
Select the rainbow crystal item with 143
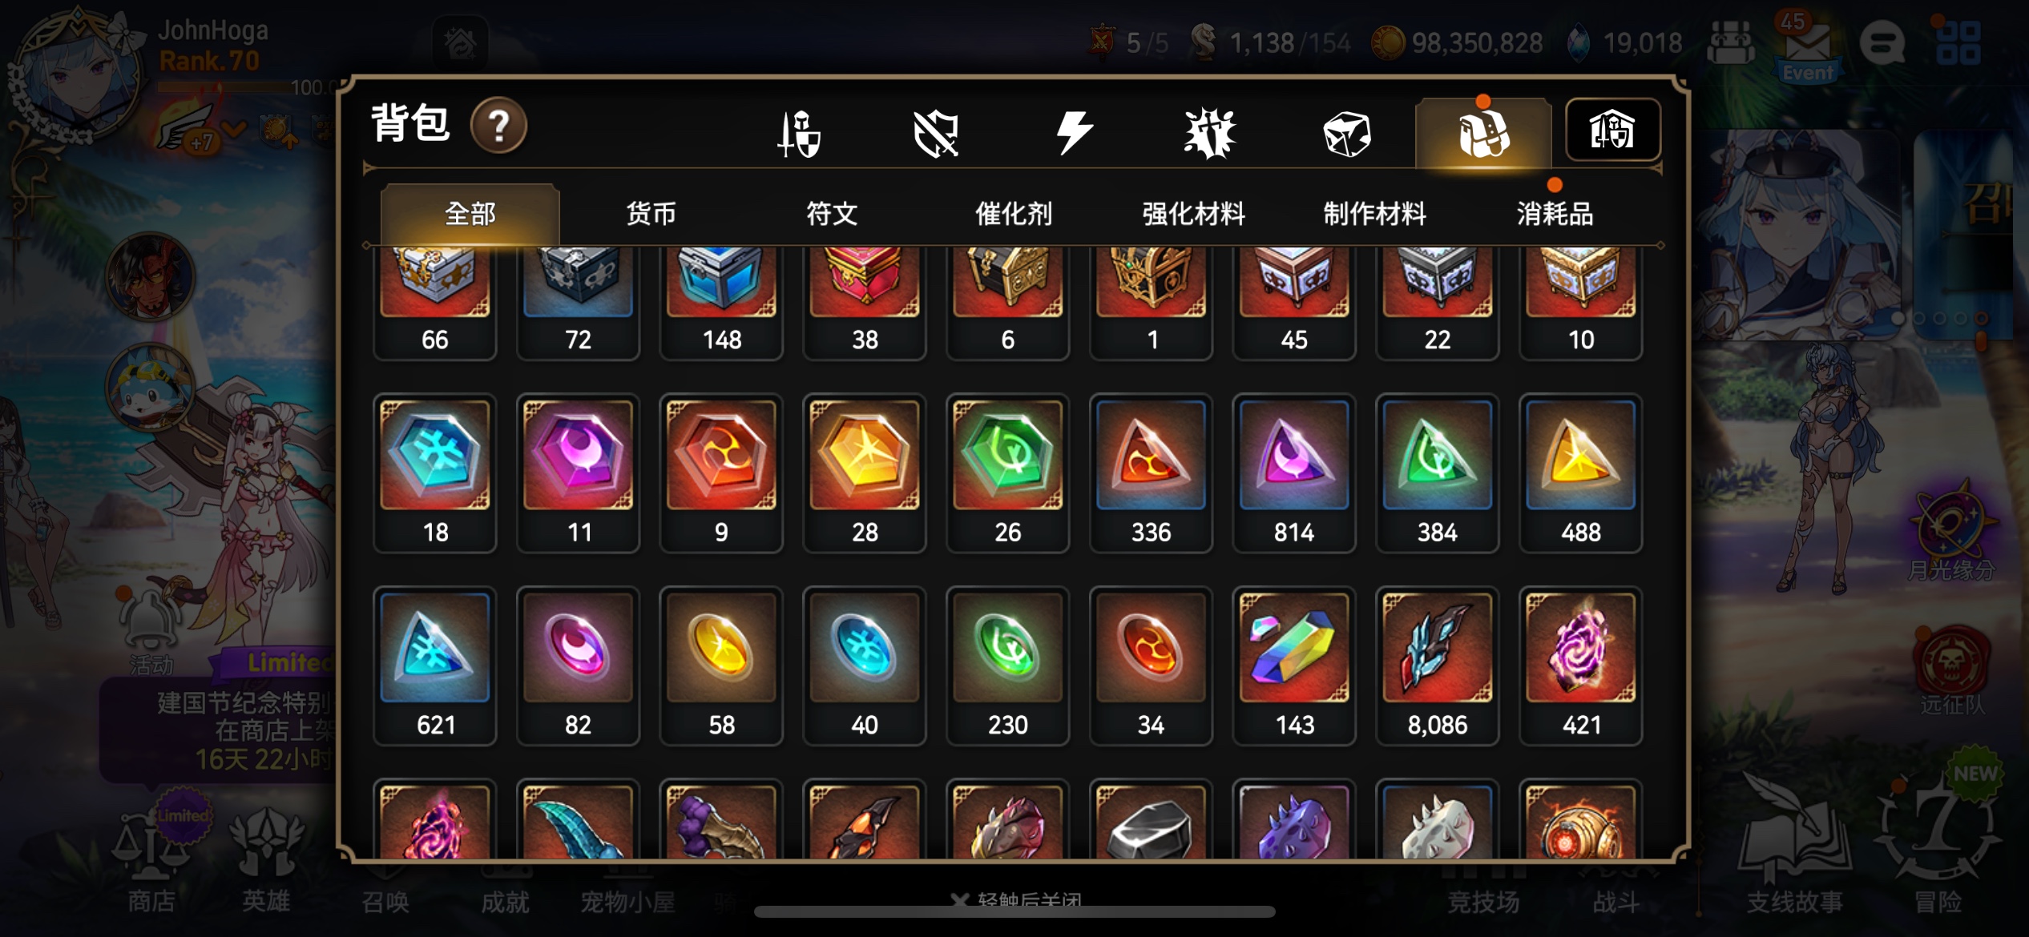(1294, 666)
